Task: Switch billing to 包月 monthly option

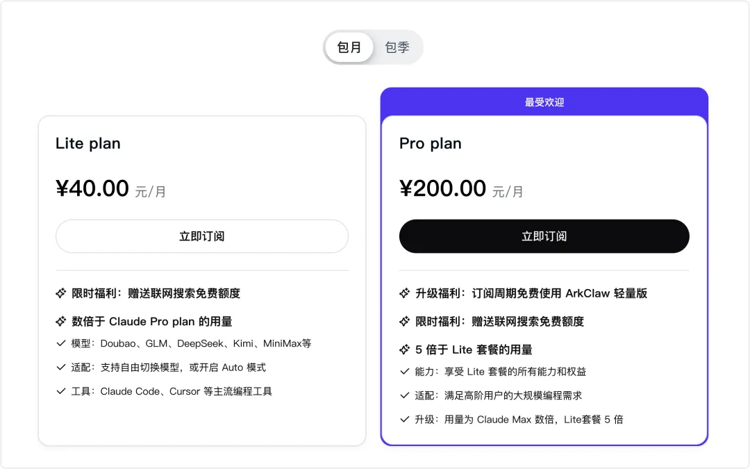Action: [349, 47]
